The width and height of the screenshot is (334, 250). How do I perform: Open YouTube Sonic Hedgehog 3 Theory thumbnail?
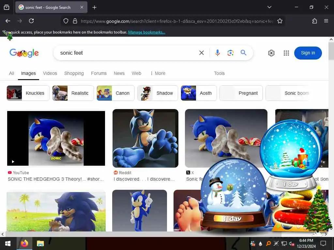click(x=56, y=138)
